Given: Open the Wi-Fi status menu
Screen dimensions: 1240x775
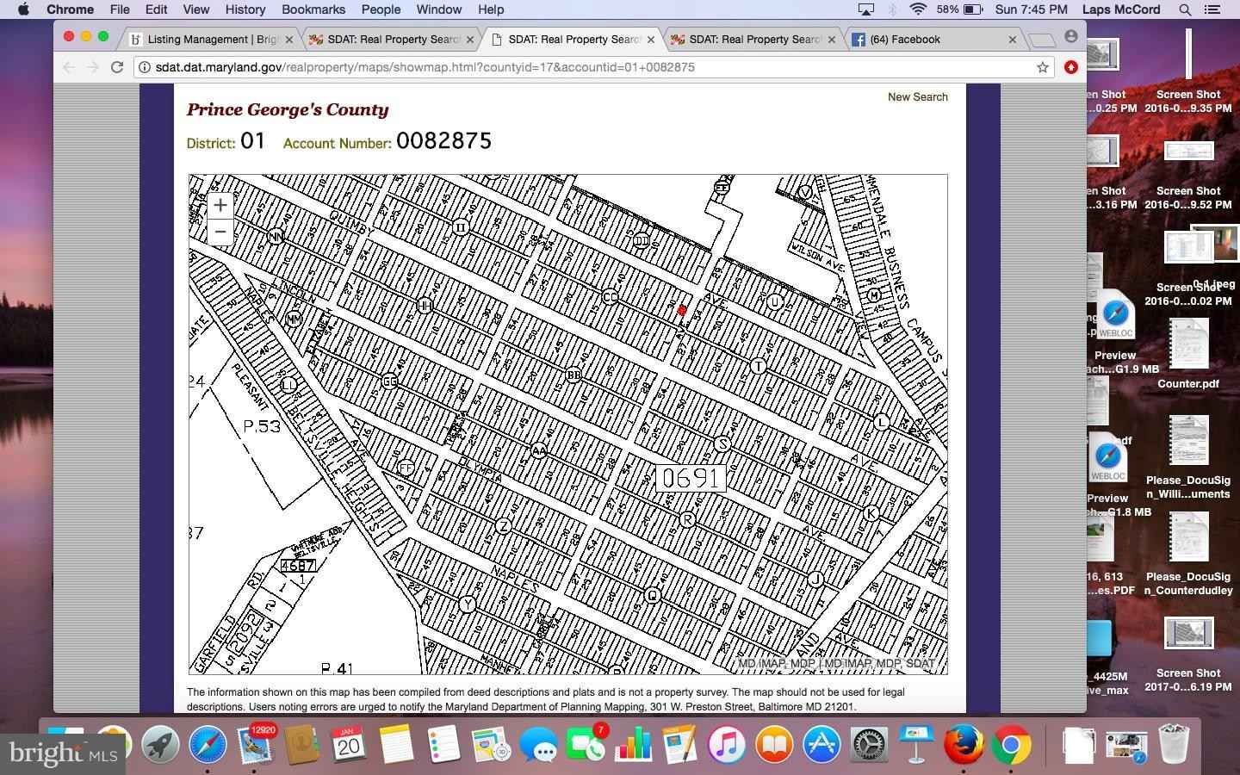Looking at the screenshot, I should (x=915, y=9).
